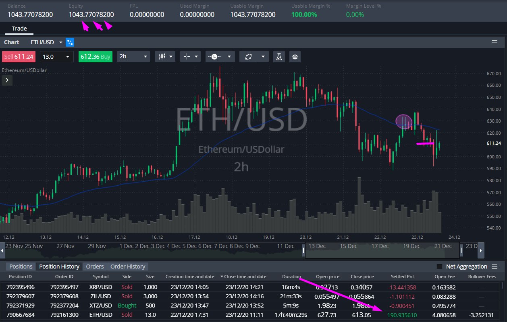Click the Position ID column header
The height and width of the screenshot is (322, 507).
click(20, 277)
